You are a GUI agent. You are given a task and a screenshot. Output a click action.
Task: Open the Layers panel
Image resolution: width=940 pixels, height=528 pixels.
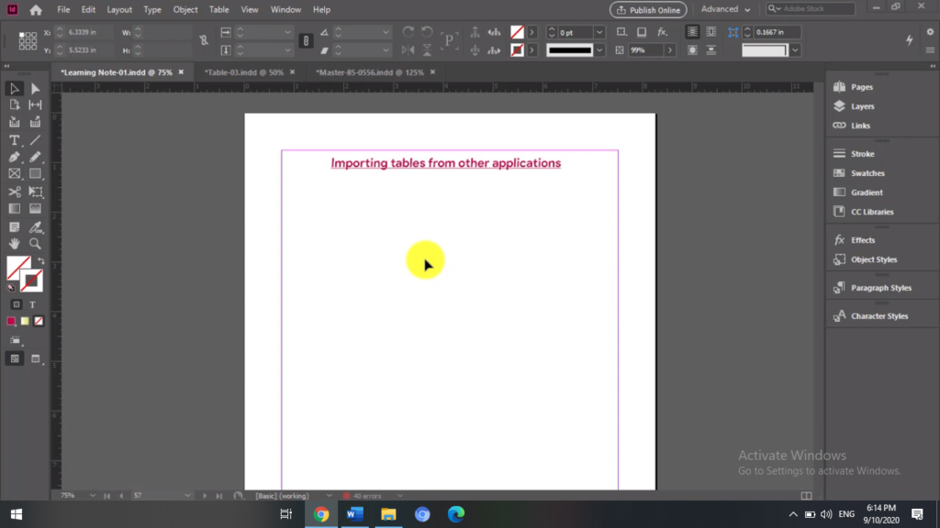[862, 106]
